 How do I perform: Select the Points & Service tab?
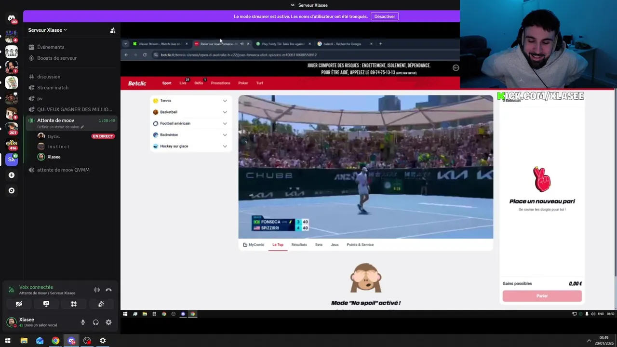(360, 245)
